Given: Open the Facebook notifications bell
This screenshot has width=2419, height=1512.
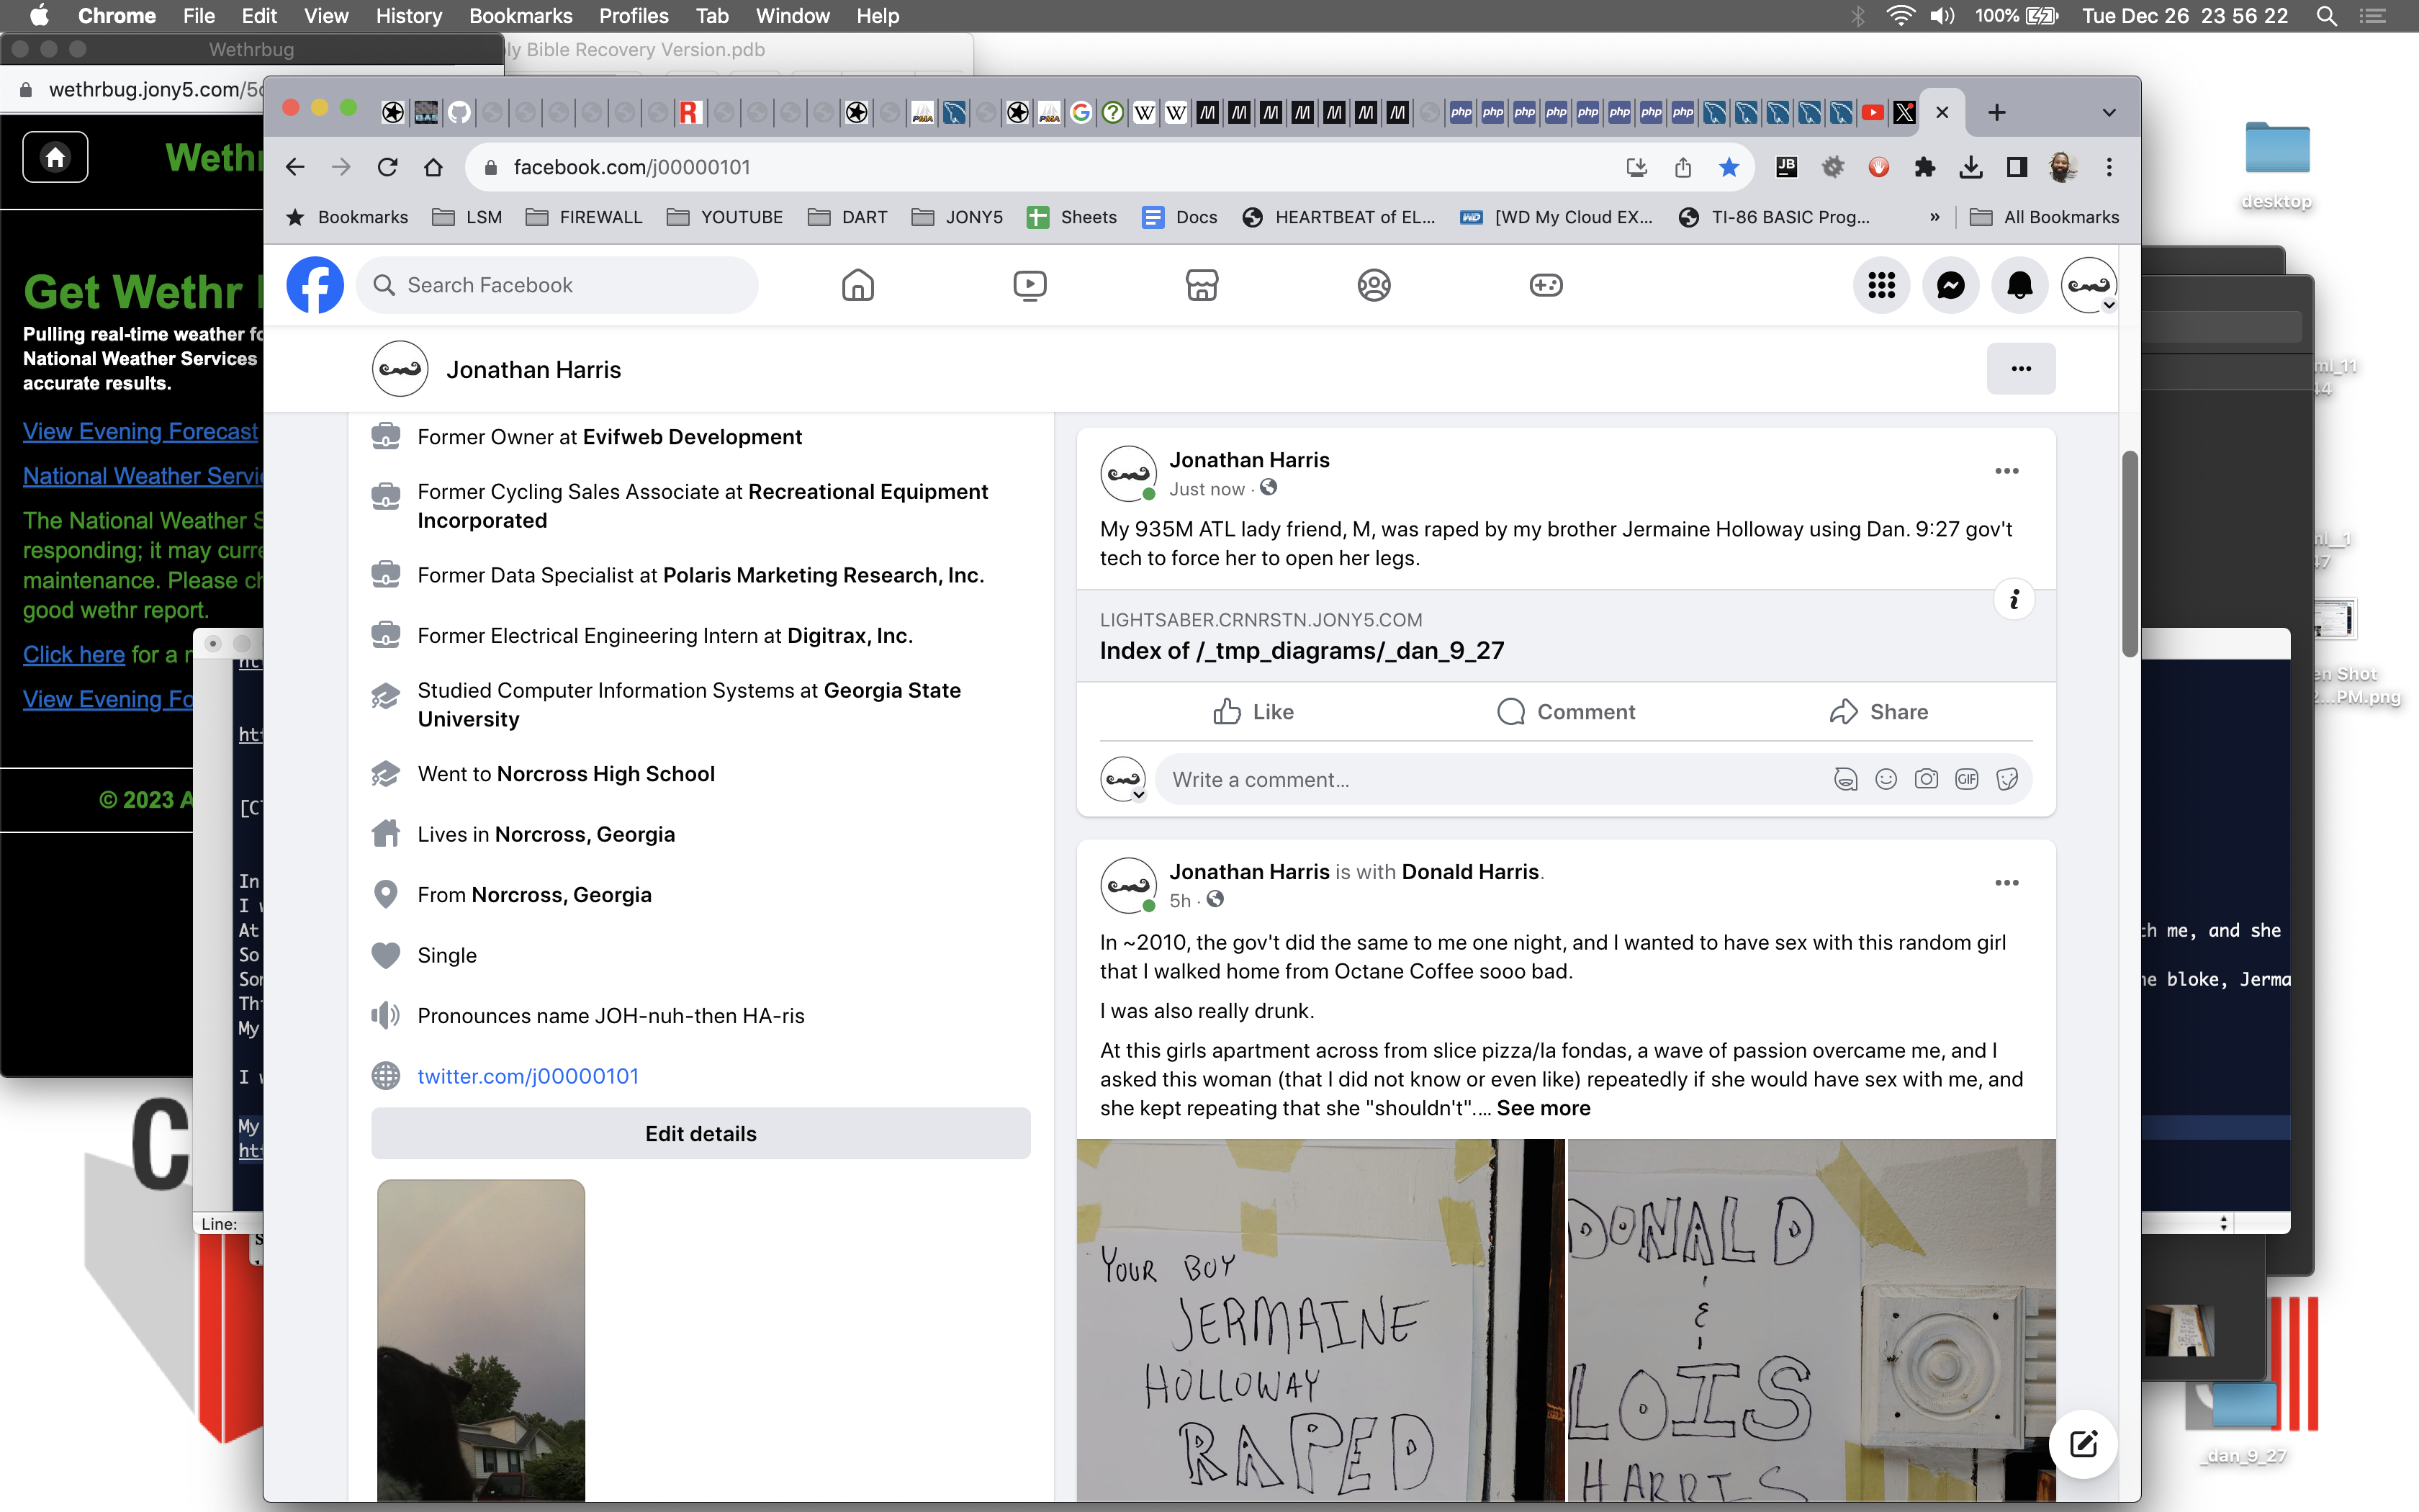Looking at the screenshot, I should click(x=2019, y=286).
